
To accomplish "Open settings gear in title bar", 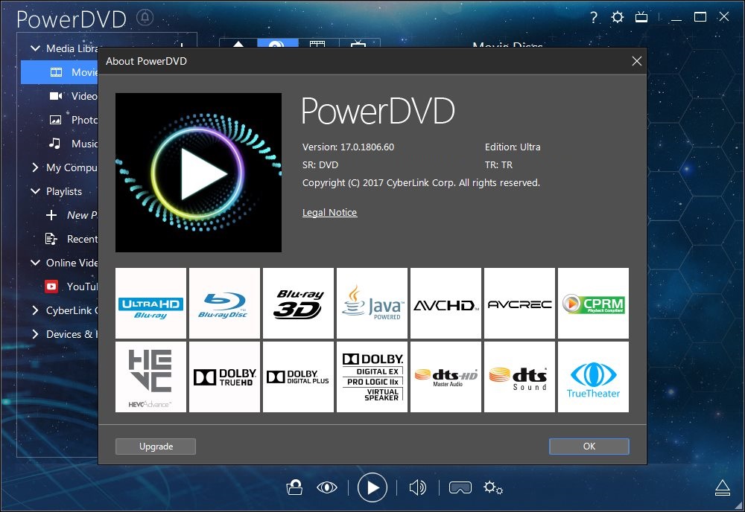I will (x=618, y=17).
